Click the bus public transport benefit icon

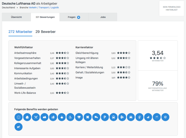113,117
